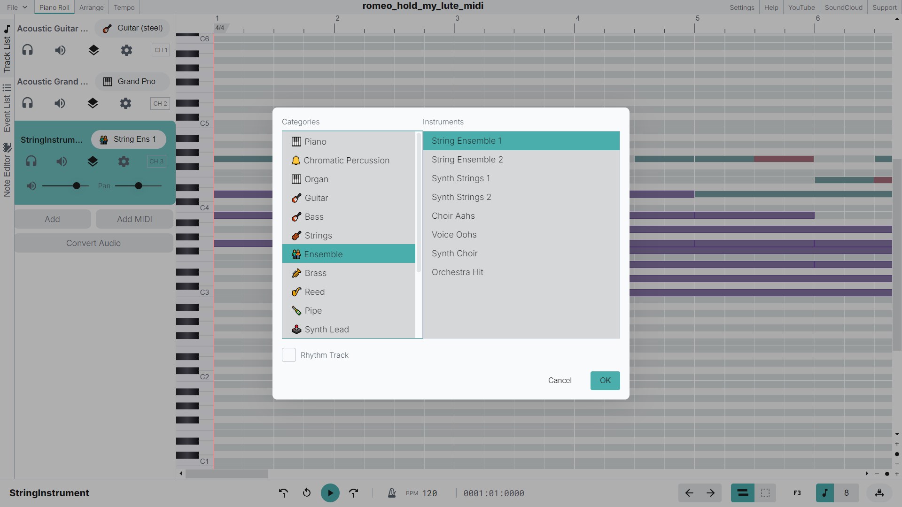The width and height of the screenshot is (902, 507).
Task: Enable the Rhythm Track checkbox
Action: pyautogui.click(x=288, y=355)
